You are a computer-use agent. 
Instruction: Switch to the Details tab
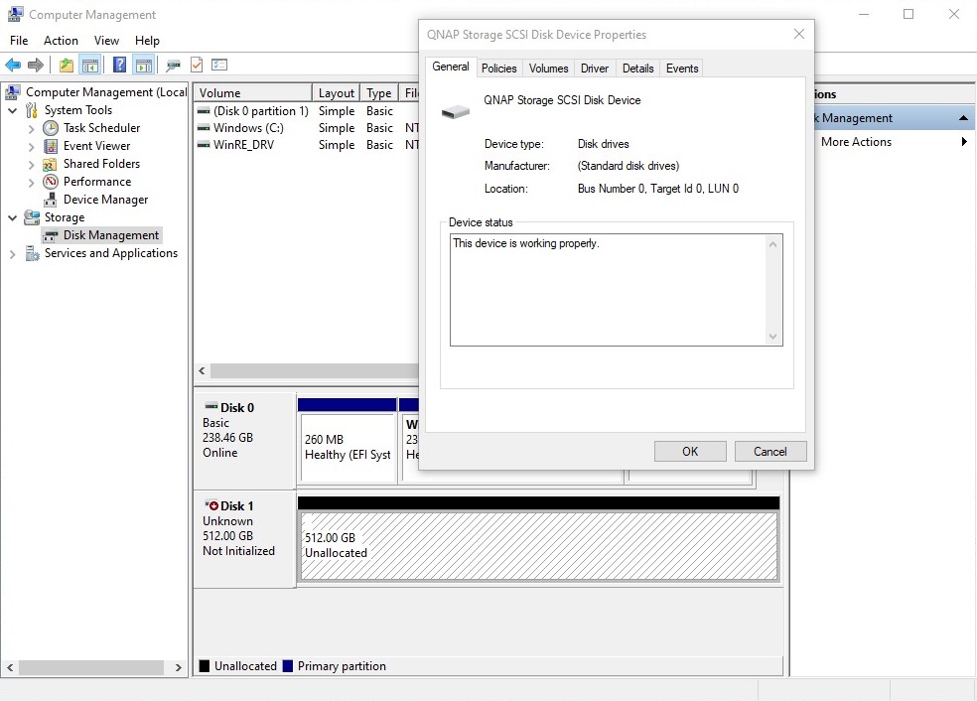(x=638, y=69)
